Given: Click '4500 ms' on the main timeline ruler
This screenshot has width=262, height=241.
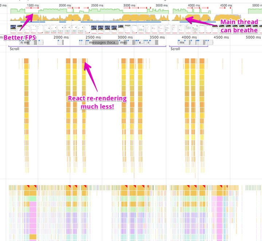Looking at the screenshot, I should coord(221,37).
